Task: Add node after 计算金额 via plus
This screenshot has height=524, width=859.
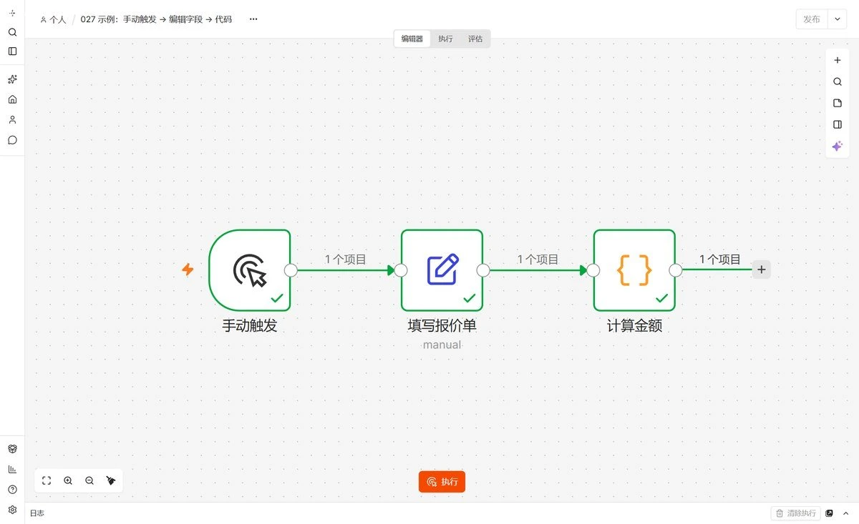Action: click(x=762, y=270)
